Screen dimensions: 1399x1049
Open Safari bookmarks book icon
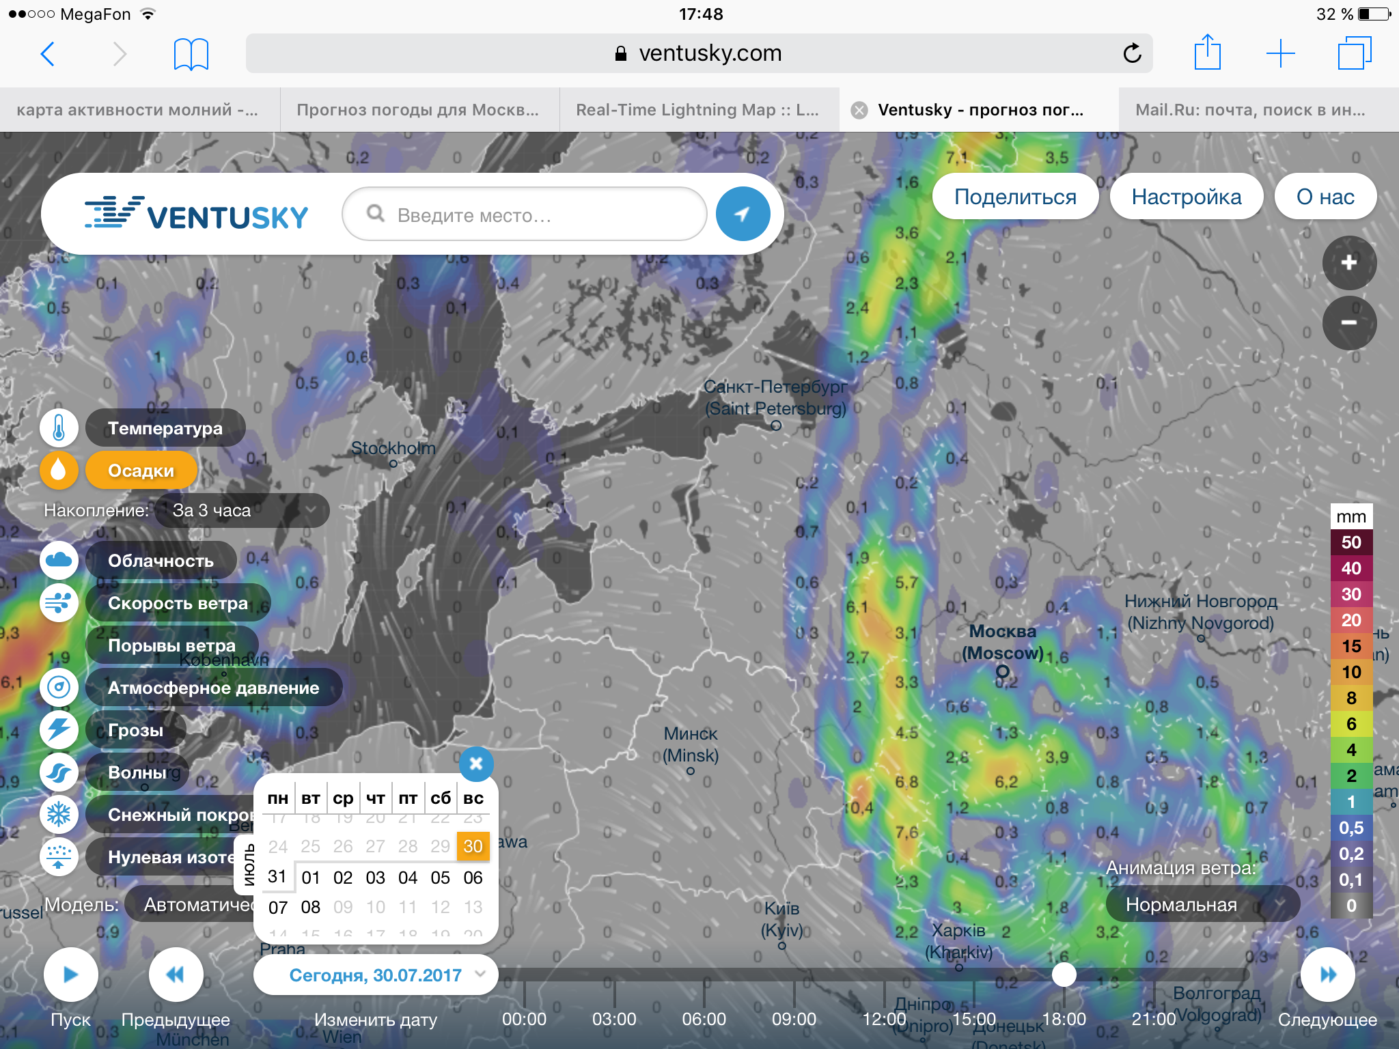tap(191, 54)
